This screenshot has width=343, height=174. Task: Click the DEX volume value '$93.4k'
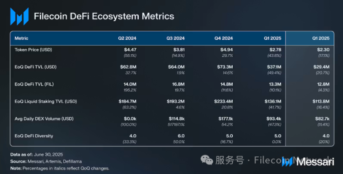(x=274, y=119)
